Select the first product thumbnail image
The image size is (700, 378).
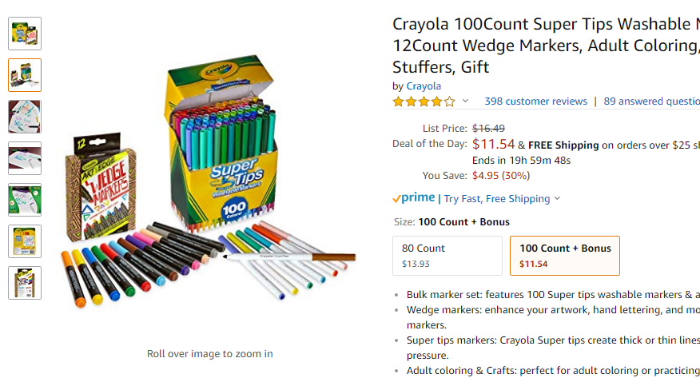click(25, 34)
